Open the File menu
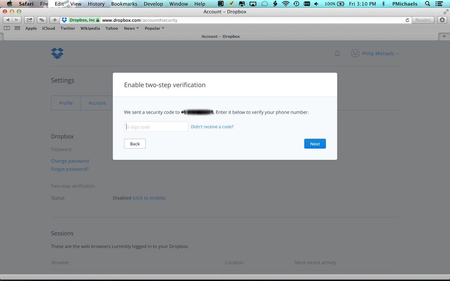The image size is (450, 281). coord(44,4)
